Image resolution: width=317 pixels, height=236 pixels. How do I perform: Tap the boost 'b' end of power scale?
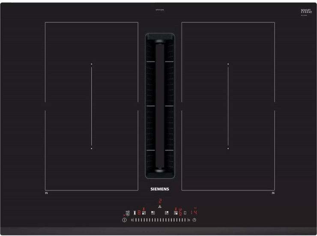(188, 220)
